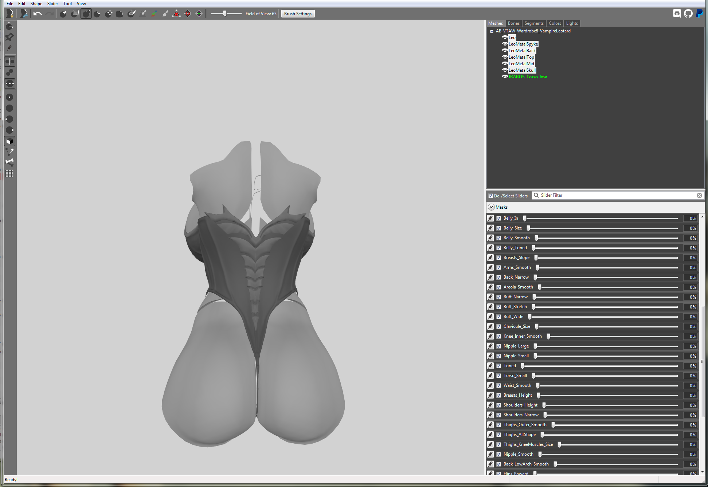The image size is (708, 487).
Task: Open the Shape menu
Action: point(36,4)
